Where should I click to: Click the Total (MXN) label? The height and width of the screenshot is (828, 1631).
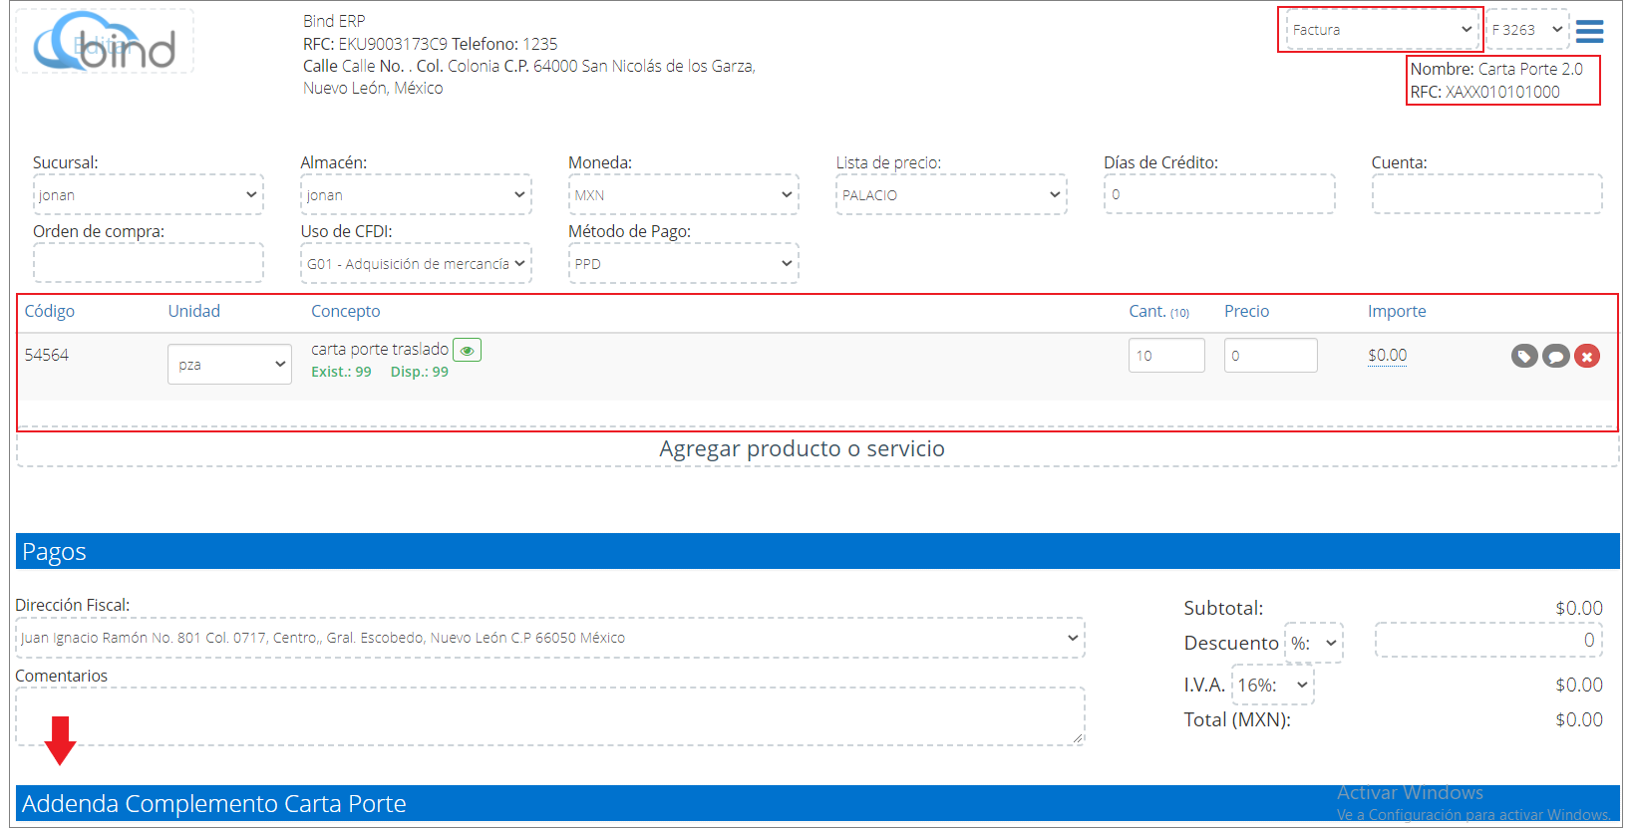click(1237, 719)
